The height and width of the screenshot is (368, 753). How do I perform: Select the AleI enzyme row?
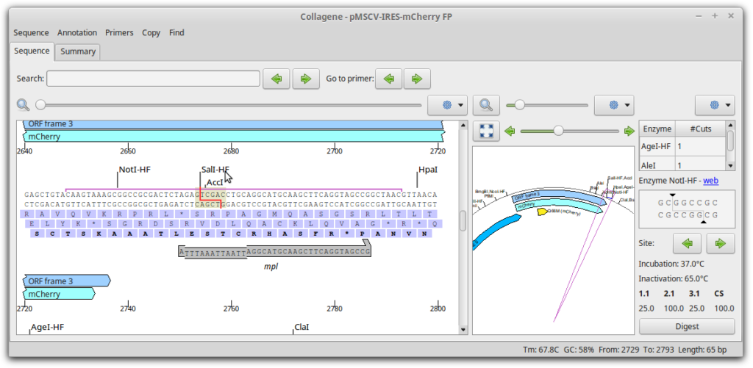point(682,165)
